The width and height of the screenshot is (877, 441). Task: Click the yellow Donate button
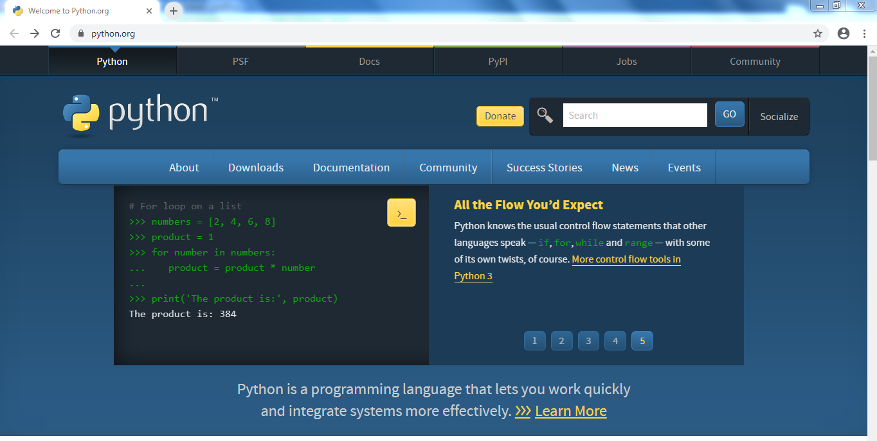pyautogui.click(x=500, y=116)
